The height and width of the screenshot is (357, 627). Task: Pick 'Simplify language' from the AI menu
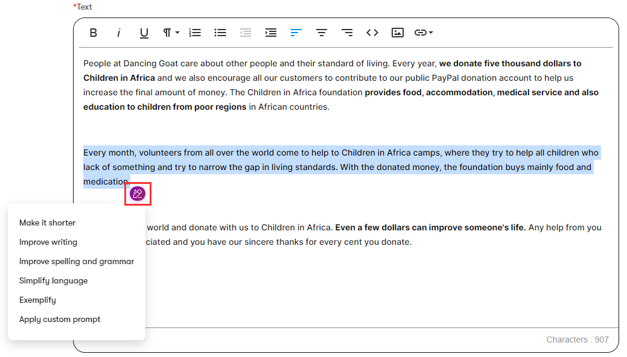click(53, 280)
